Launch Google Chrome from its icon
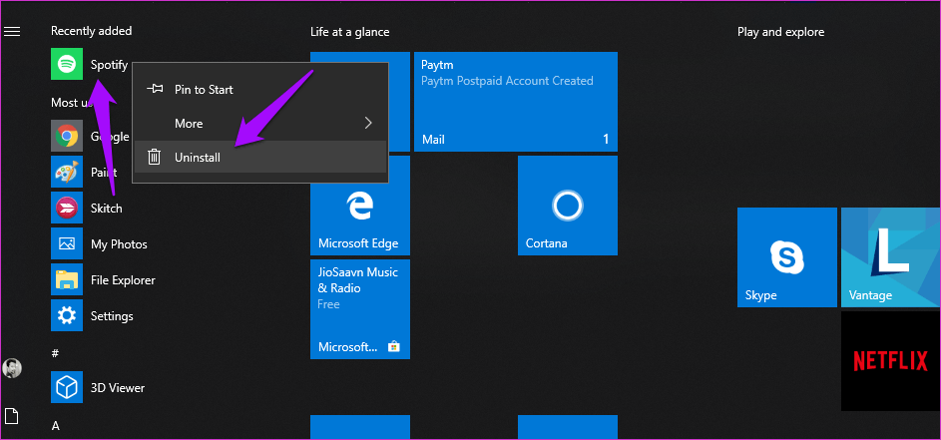Viewport: 941px width, 440px height. [67, 137]
